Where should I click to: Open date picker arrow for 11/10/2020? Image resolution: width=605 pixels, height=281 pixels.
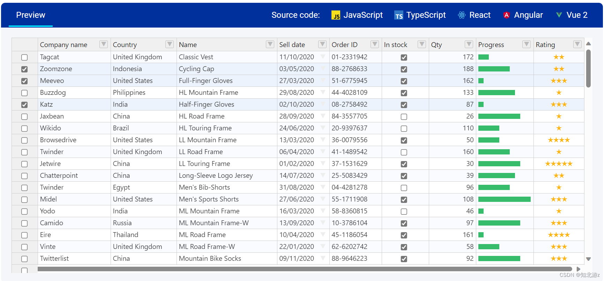tap(323, 57)
